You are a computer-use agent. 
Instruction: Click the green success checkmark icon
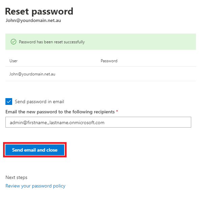[x=14, y=42]
